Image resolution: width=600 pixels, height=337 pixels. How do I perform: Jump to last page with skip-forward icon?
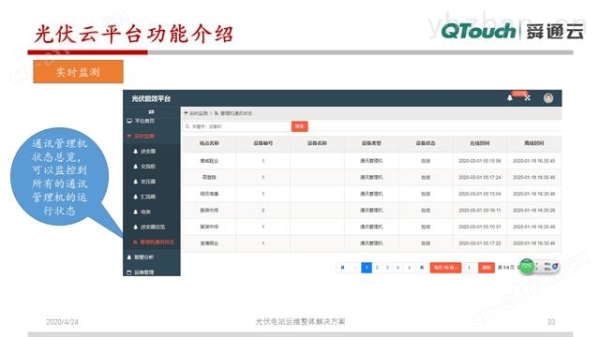point(422,268)
